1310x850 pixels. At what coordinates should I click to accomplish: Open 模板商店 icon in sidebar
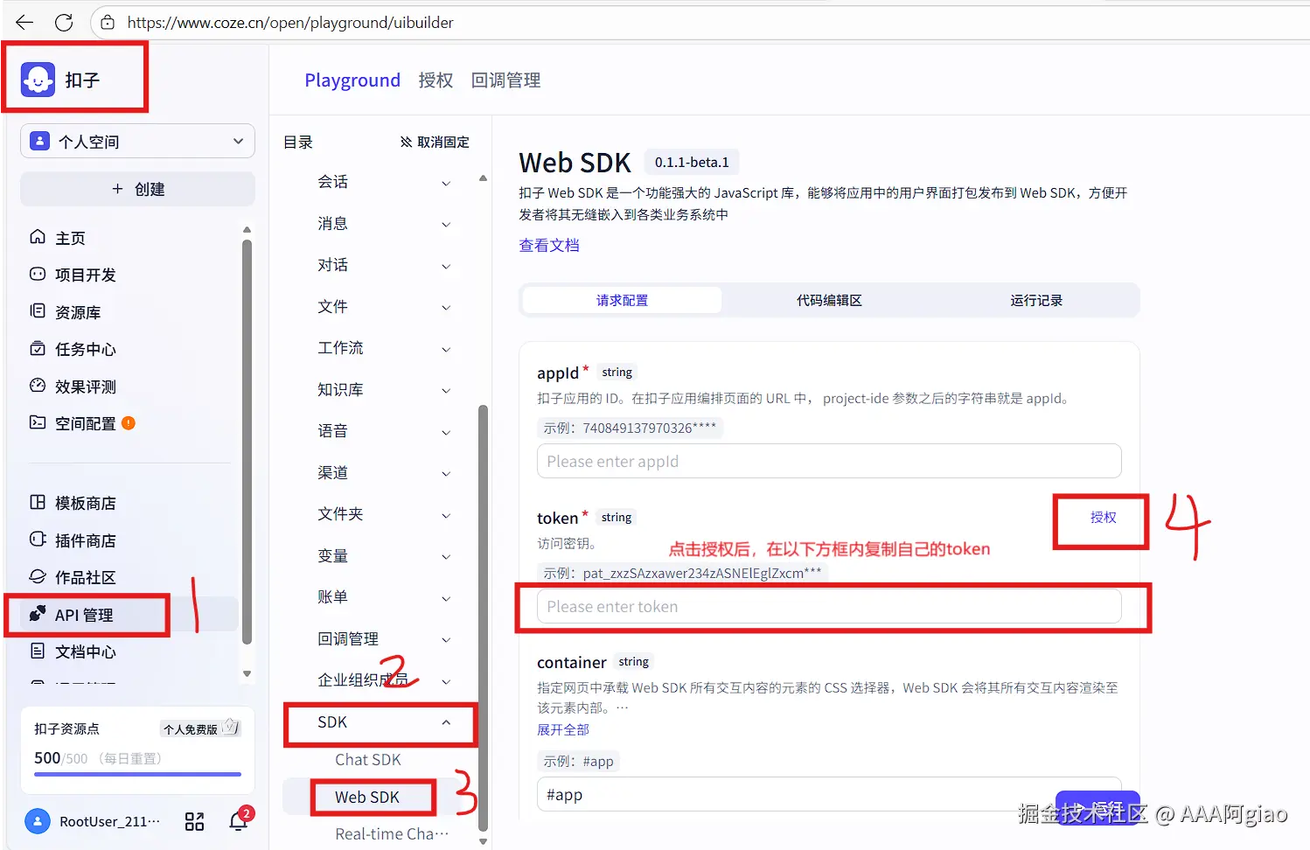pyautogui.click(x=38, y=502)
